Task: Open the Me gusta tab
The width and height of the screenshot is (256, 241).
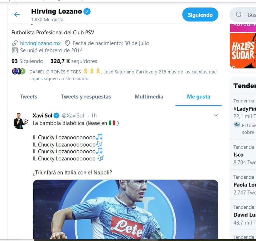Action: click(x=198, y=97)
